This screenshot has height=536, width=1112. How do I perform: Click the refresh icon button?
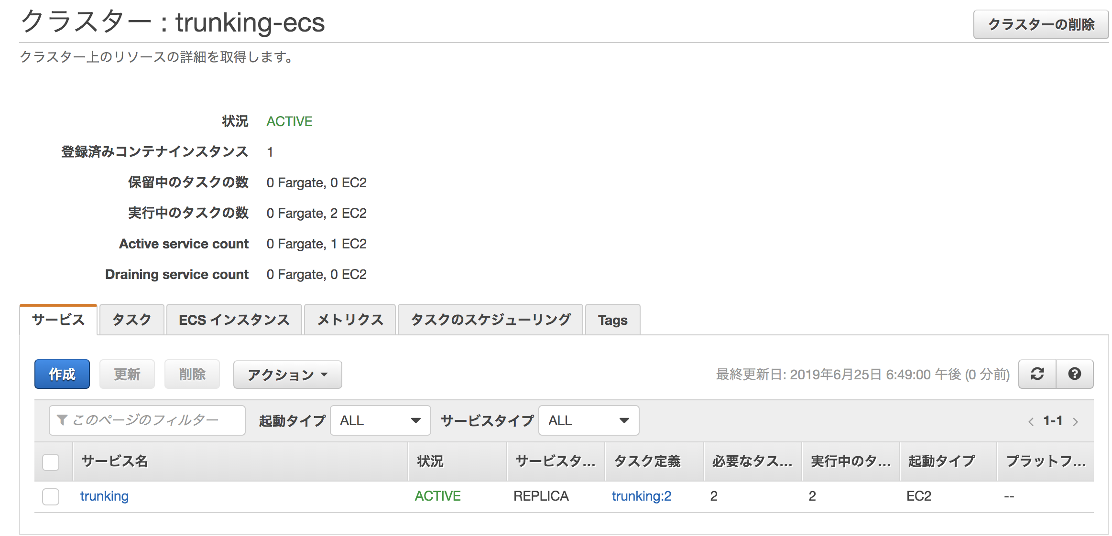coord(1037,374)
